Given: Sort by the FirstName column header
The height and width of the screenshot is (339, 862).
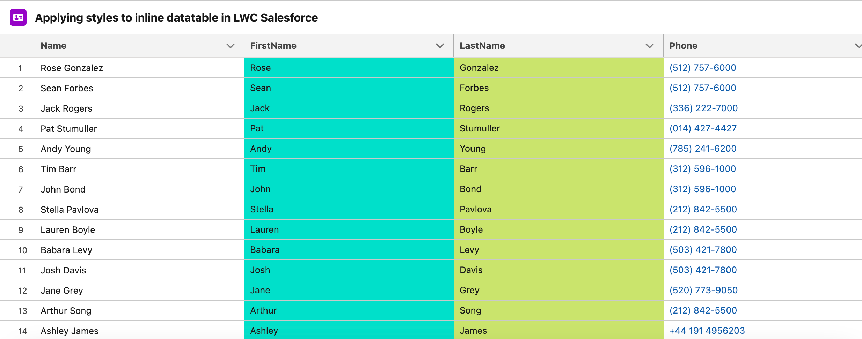Looking at the screenshot, I should 273,46.
